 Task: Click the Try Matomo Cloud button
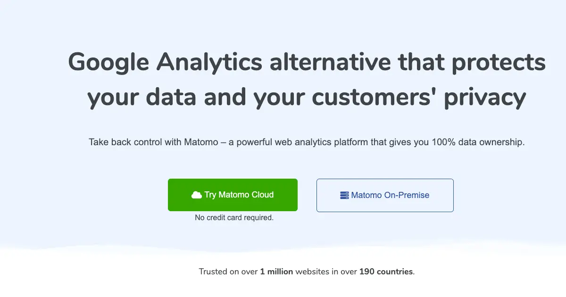(x=233, y=195)
